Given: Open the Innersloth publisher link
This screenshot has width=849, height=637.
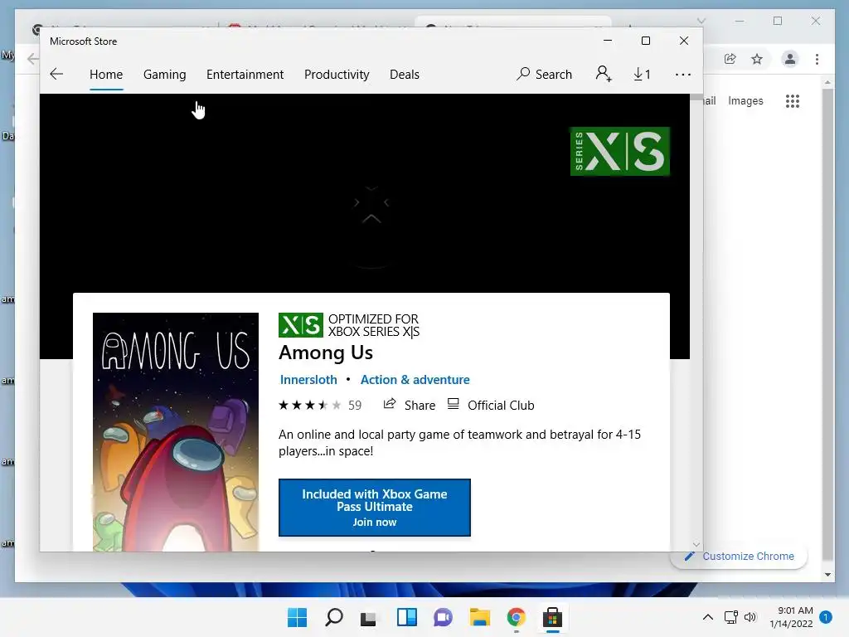Looking at the screenshot, I should pos(308,380).
